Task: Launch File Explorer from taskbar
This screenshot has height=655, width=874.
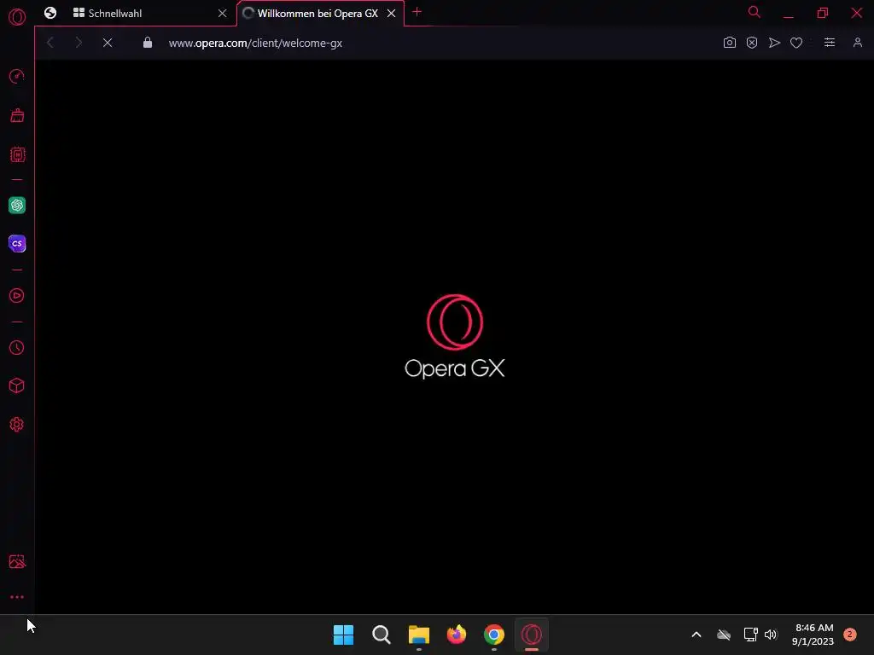Action: (x=418, y=635)
